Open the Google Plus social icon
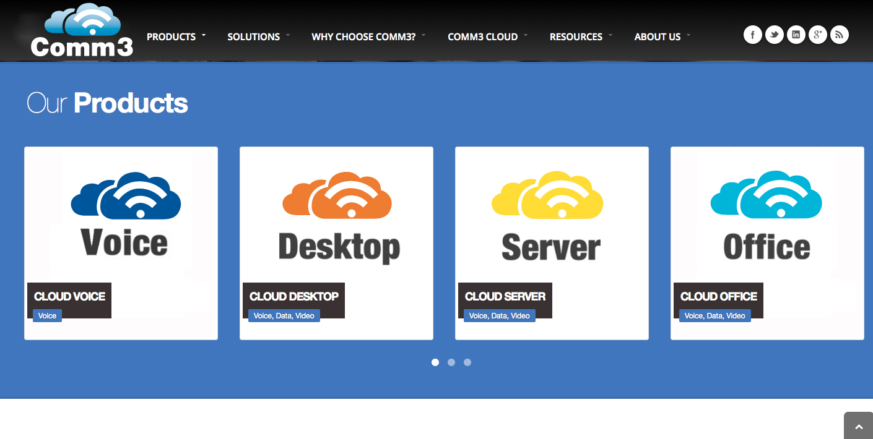Screen dimensions: 873x439 pos(817,35)
